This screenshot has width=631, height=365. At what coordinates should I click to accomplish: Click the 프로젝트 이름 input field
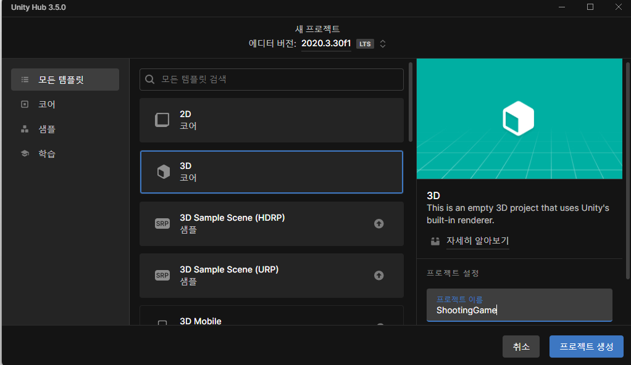519,305
